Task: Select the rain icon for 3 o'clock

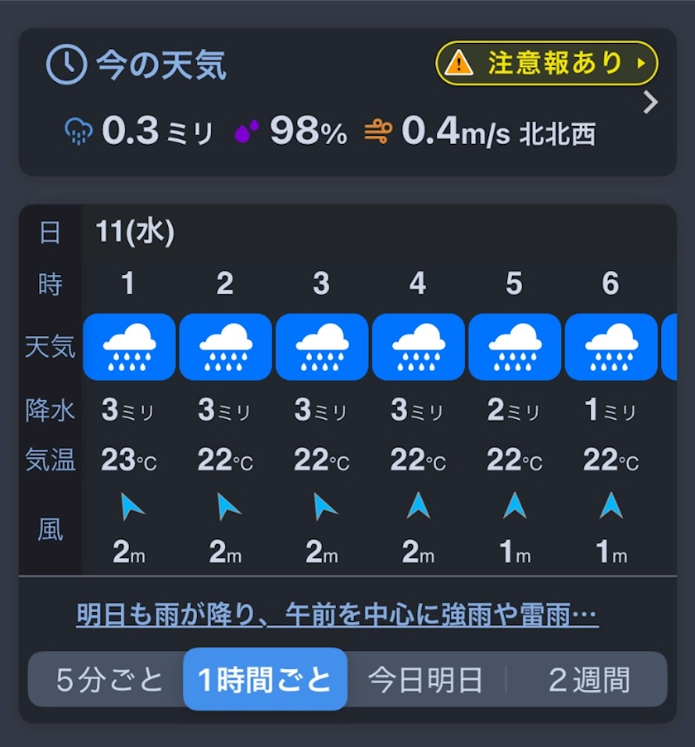Action: (x=322, y=347)
